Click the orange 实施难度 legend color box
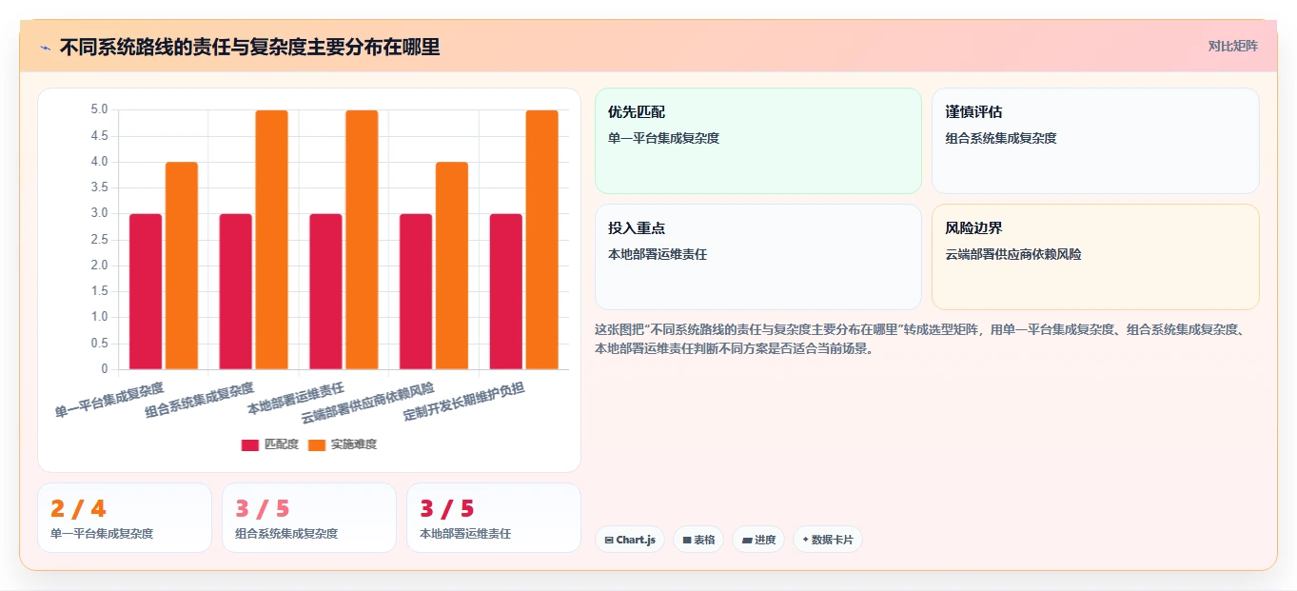The width and height of the screenshot is (1297, 591). pyautogui.click(x=317, y=444)
